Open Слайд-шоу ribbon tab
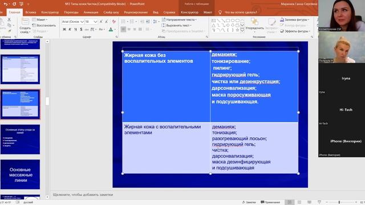Image resolution: width=365 pixels, height=205 pixels. click(x=111, y=13)
